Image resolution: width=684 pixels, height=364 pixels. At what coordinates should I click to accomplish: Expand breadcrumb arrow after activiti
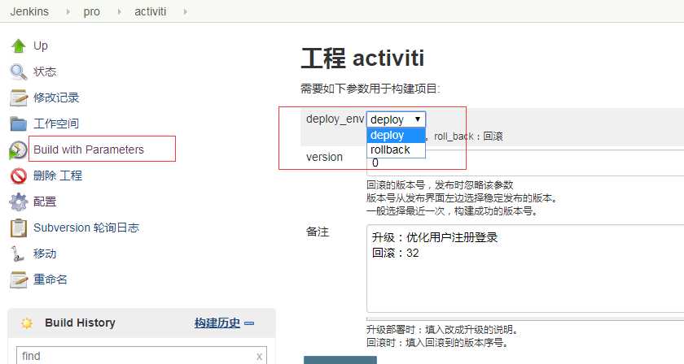click(186, 11)
